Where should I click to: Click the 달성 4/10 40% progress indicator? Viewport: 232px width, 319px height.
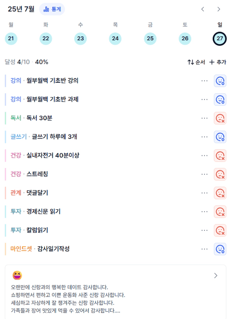tap(26, 62)
